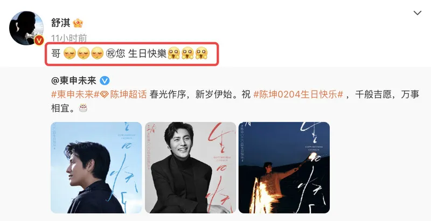Click the circled 祝 symbol in the post
Image resolution: width=431 pixels, height=221 pixels.
pos(110,53)
